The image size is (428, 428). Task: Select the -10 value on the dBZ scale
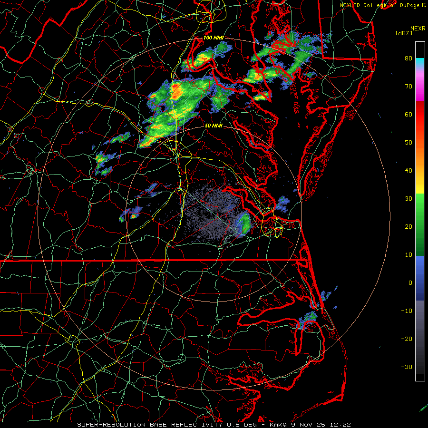coord(407,311)
